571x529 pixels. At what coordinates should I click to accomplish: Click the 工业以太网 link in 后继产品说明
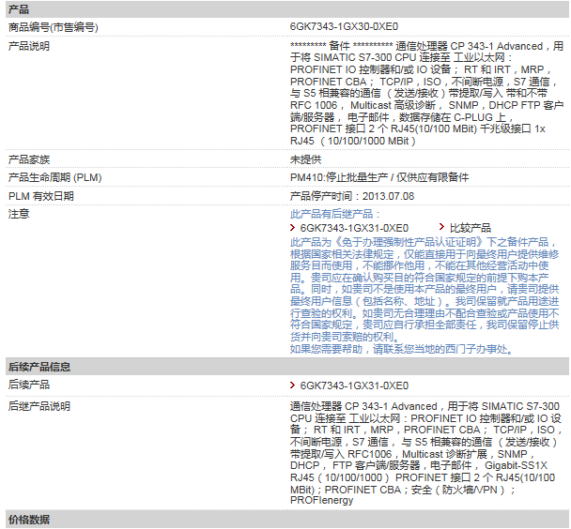click(x=375, y=418)
